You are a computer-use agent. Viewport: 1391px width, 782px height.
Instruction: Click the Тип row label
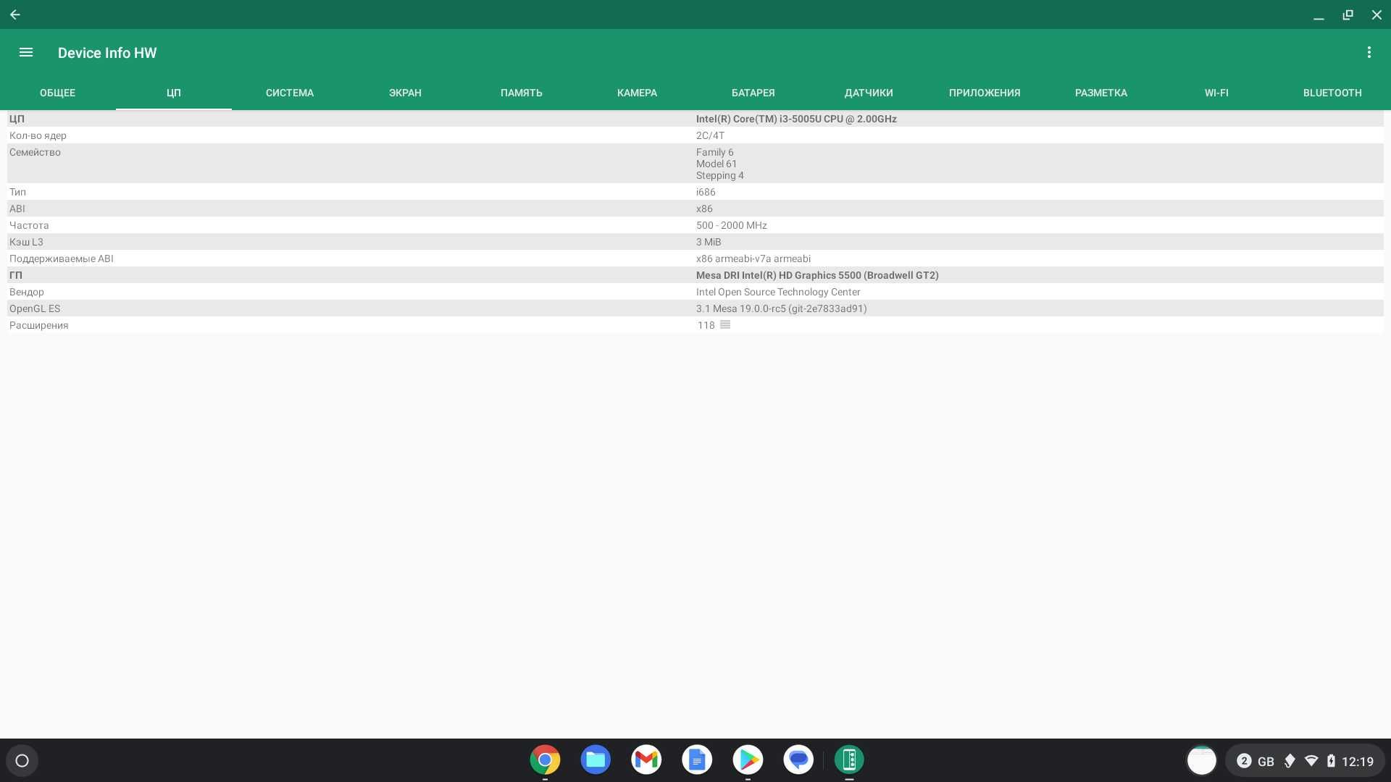(x=17, y=192)
